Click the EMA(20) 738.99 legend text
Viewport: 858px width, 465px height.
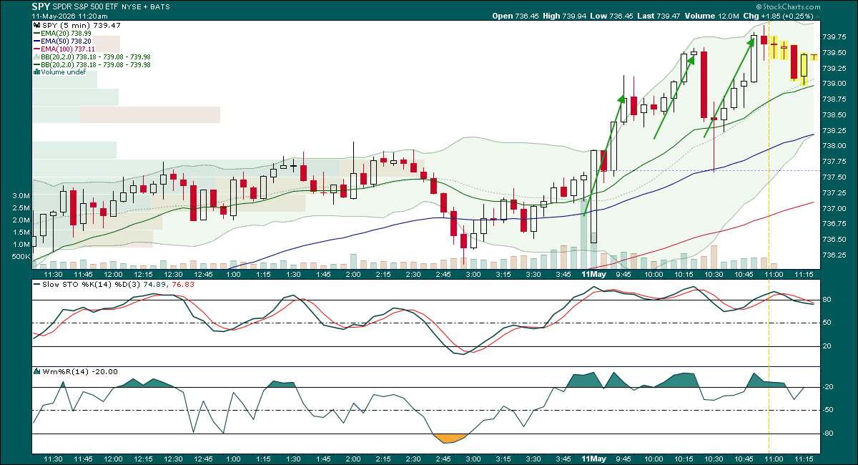(x=66, y=33)
